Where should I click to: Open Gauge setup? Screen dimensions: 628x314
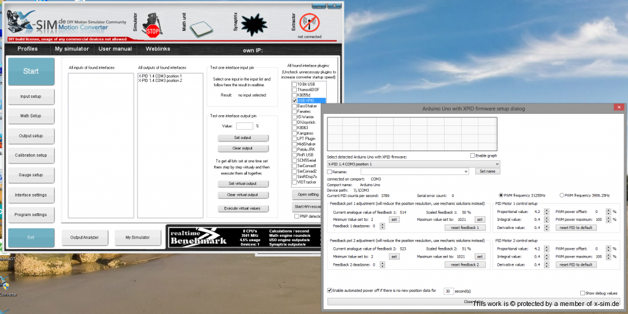pyautogui.click(x=31, y=175)
